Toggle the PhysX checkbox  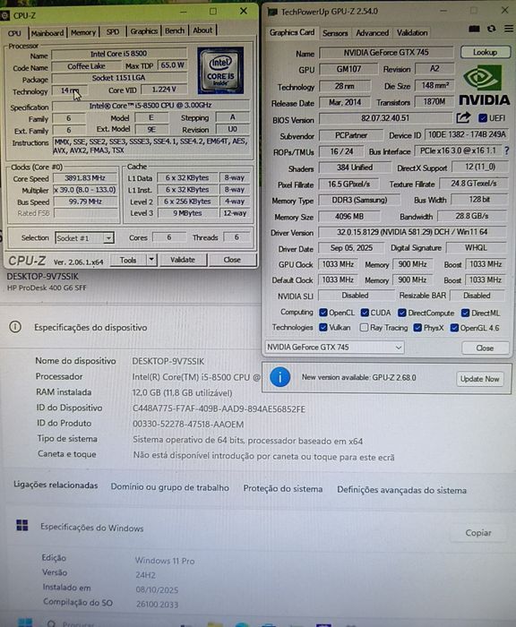tap(417, 328)
